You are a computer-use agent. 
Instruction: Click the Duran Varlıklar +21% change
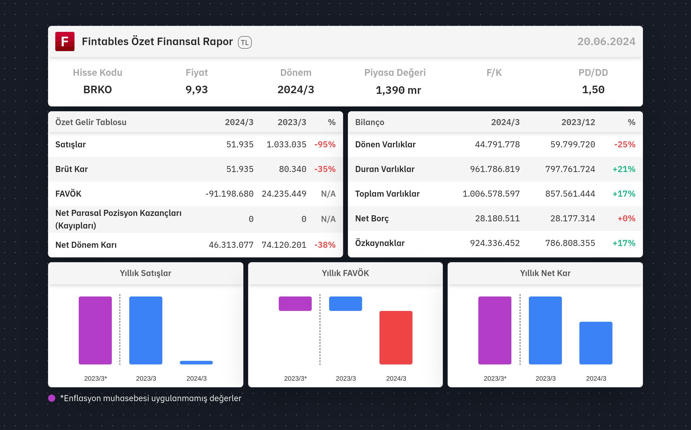(x=624, y=169)
